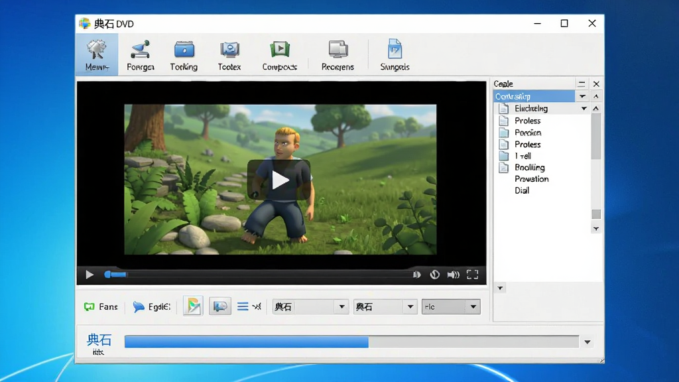Select the Disil list entry

click(522, 190)
